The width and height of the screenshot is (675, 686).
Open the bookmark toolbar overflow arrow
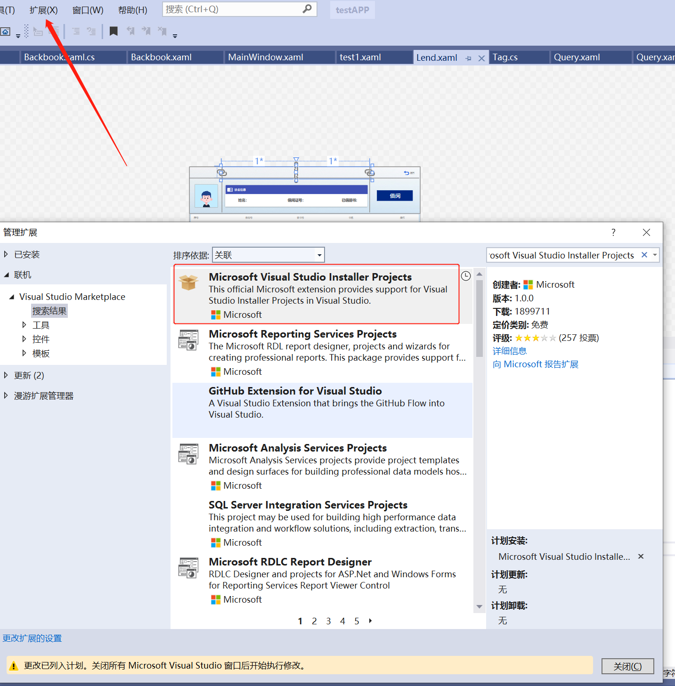pyautogui.click(x=175, y=36)
